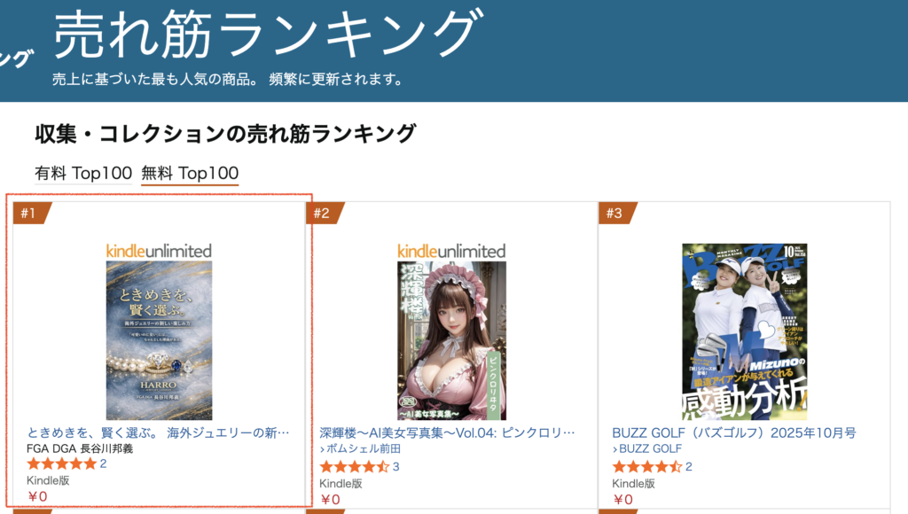Open the BUZZ GOLF author link
Screen dimensions: 908x514
[x=646, y=448]
